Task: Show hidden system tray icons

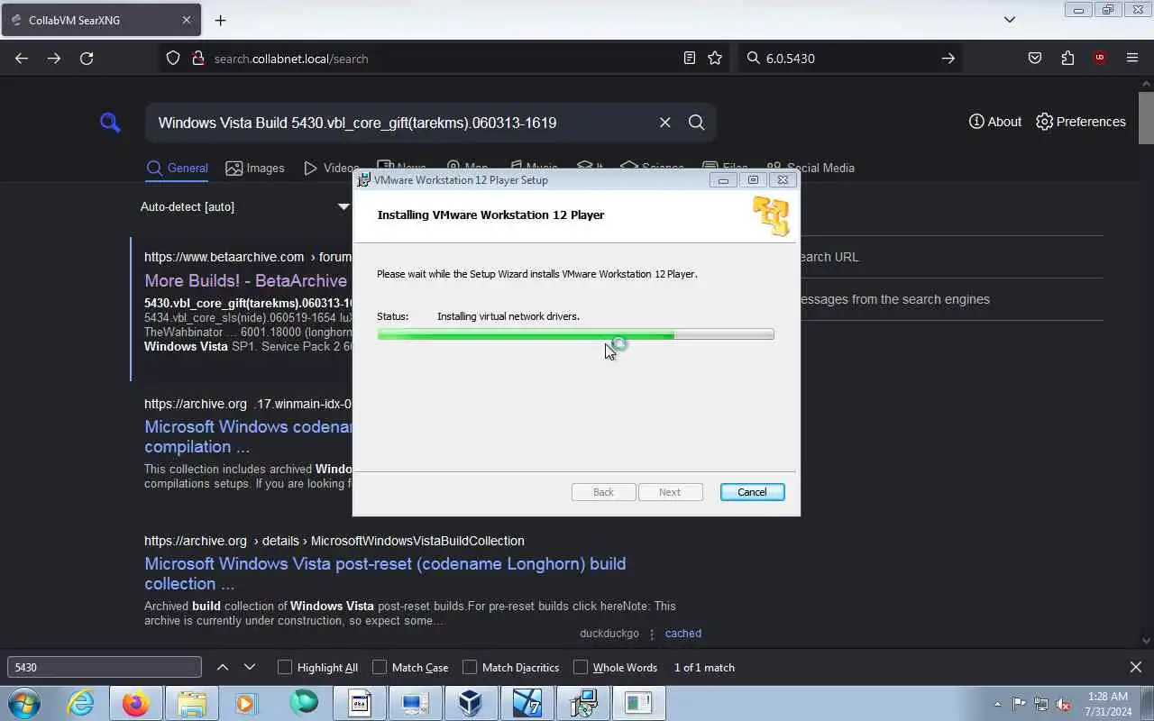Action: click(997, 704)
